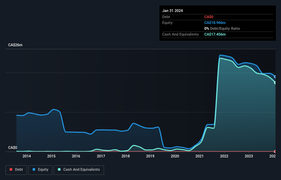
Task: Click the 0% Debt/Equity Ratio text
Action: (222, 28)
